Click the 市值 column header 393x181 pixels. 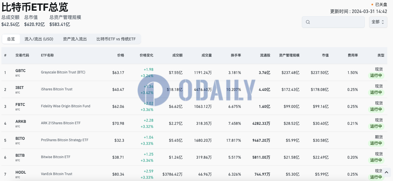(325, 55)
